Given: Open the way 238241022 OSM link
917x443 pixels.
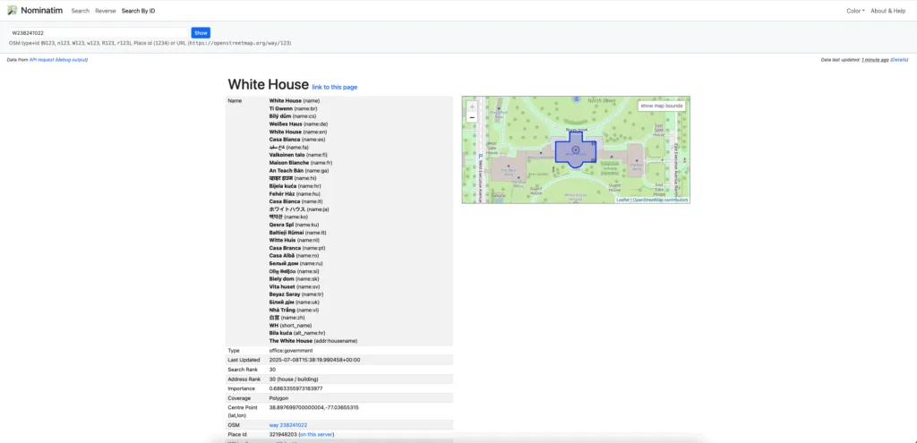Looking at the screenshot, I should tap(288, 425).
